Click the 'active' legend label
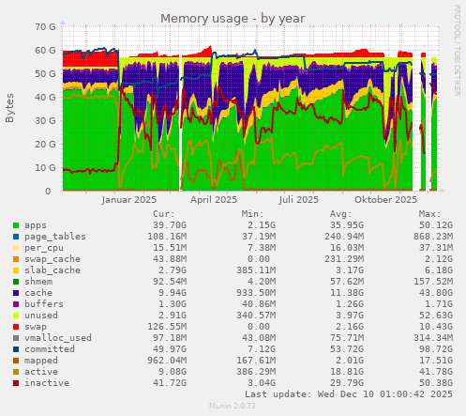The width and height of the screenshot is (466, 416). tap(41, 372)
